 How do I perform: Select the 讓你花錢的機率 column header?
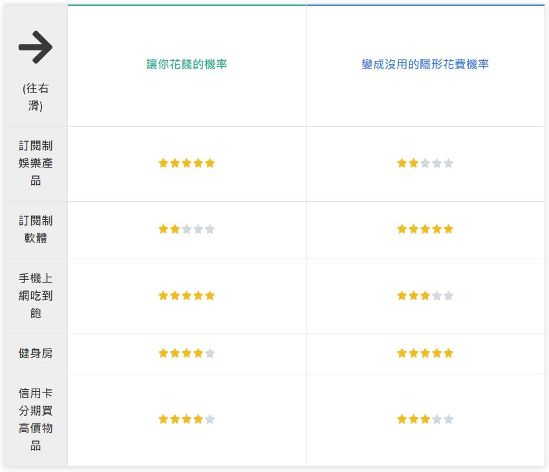coord(187,64)
